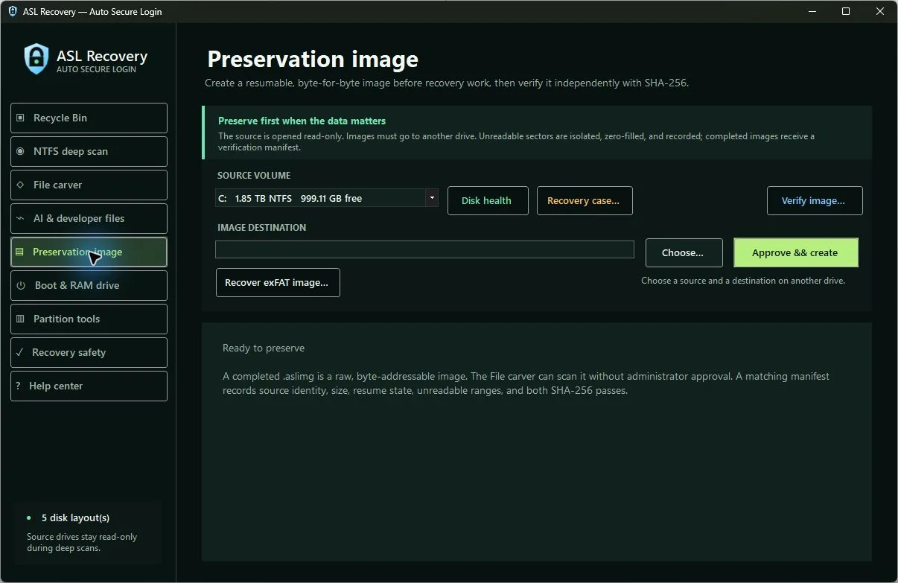Click Approve && create button
The image size is (898, 583).
(796, 252)
